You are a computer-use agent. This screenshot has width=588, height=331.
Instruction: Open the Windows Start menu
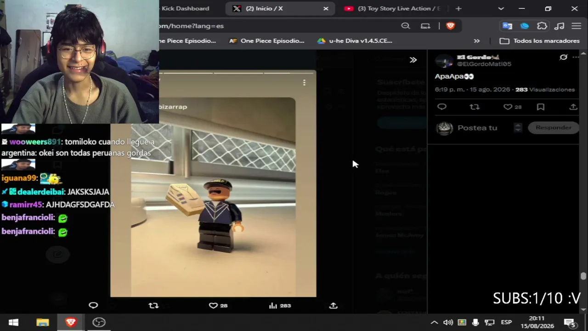13,322
